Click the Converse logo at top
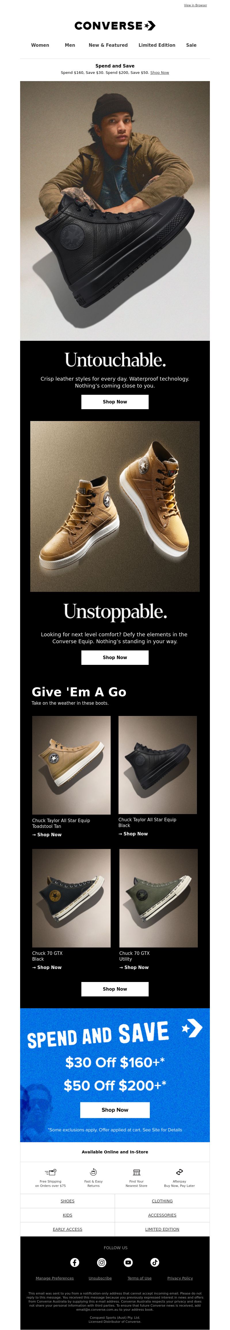The height and width of the screenshot is (1330, 230). 115,26
